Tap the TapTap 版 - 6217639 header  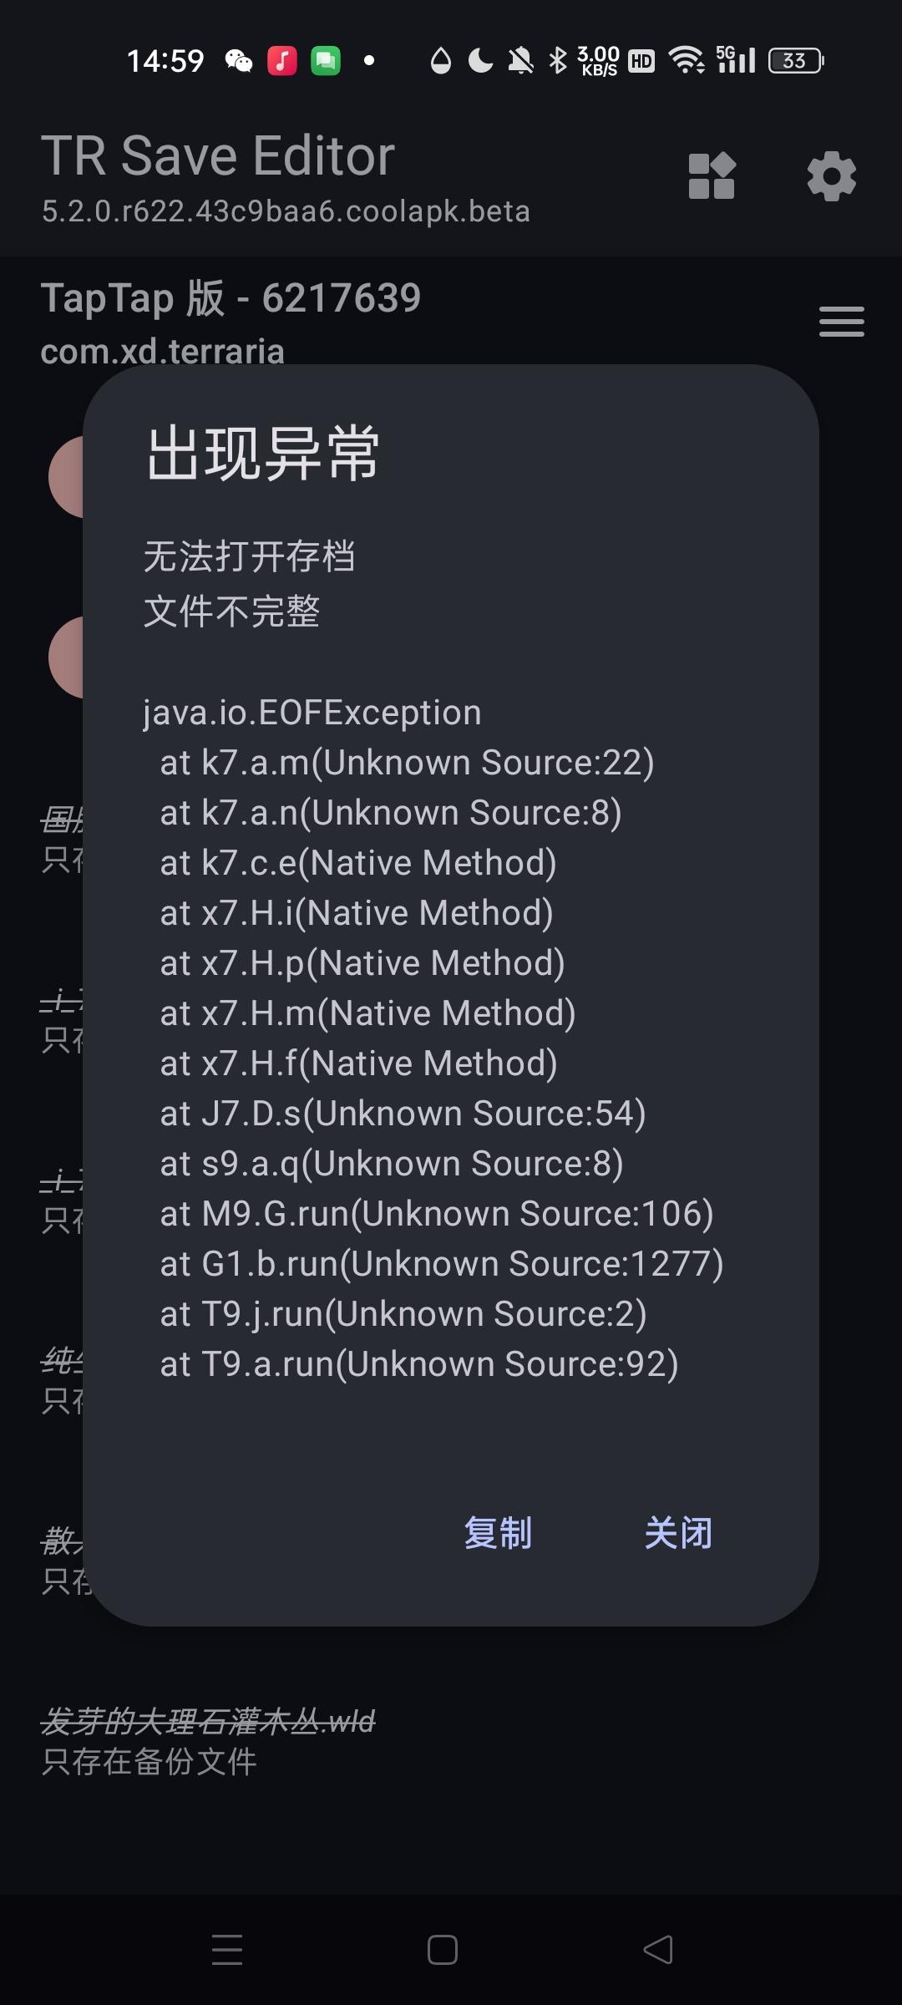click(231, 298)
